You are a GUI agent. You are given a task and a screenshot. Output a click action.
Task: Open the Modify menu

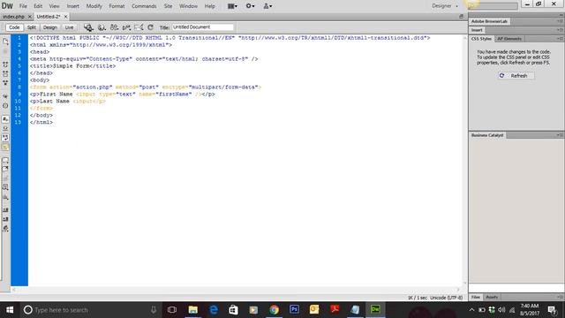(x=94, y=6)
